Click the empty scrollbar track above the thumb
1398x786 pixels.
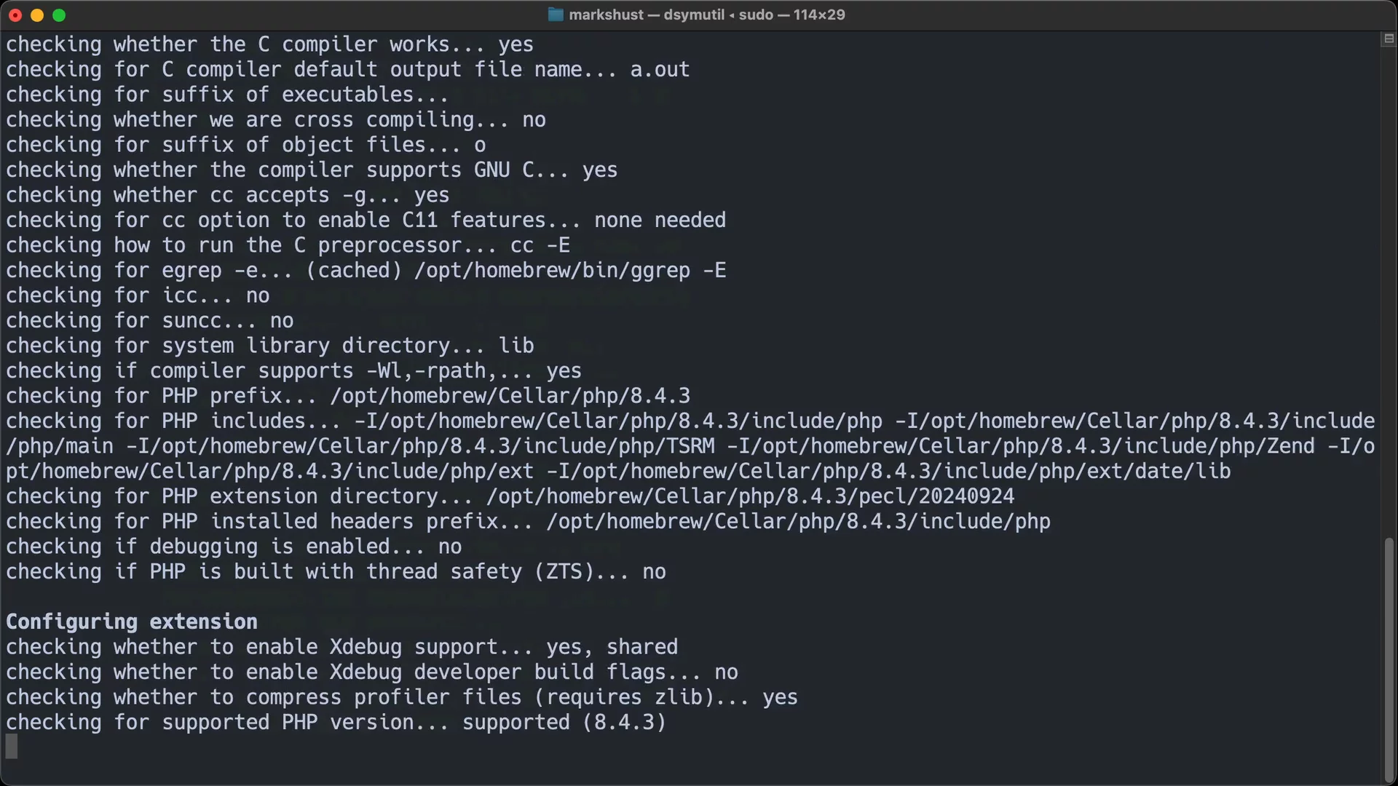tap(1389, 291)
